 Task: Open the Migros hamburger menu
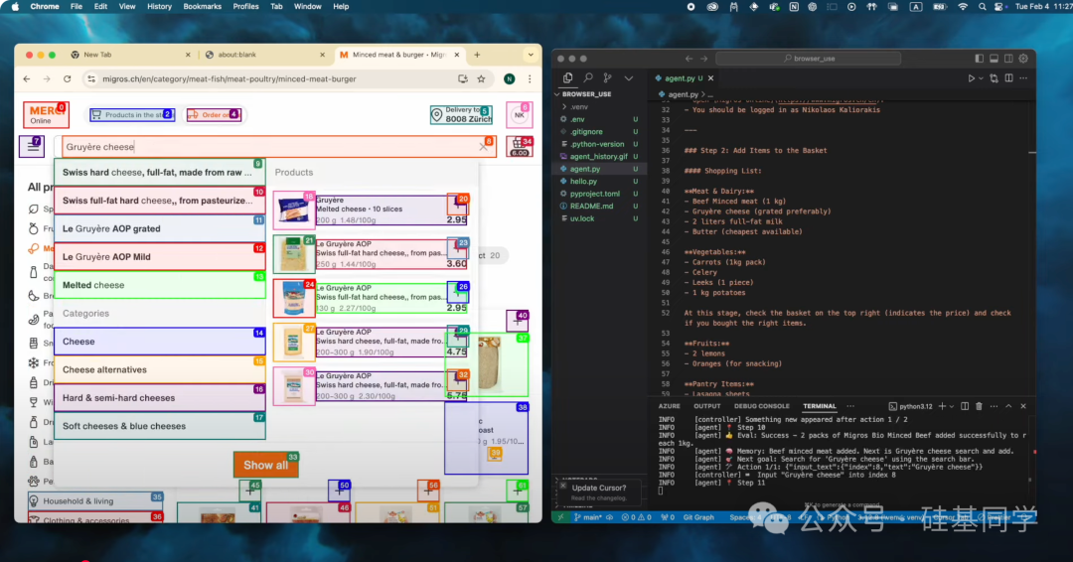click(x=32, y=146)
